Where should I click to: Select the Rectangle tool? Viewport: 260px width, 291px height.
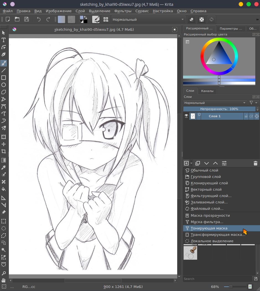(x=4, y=78)
